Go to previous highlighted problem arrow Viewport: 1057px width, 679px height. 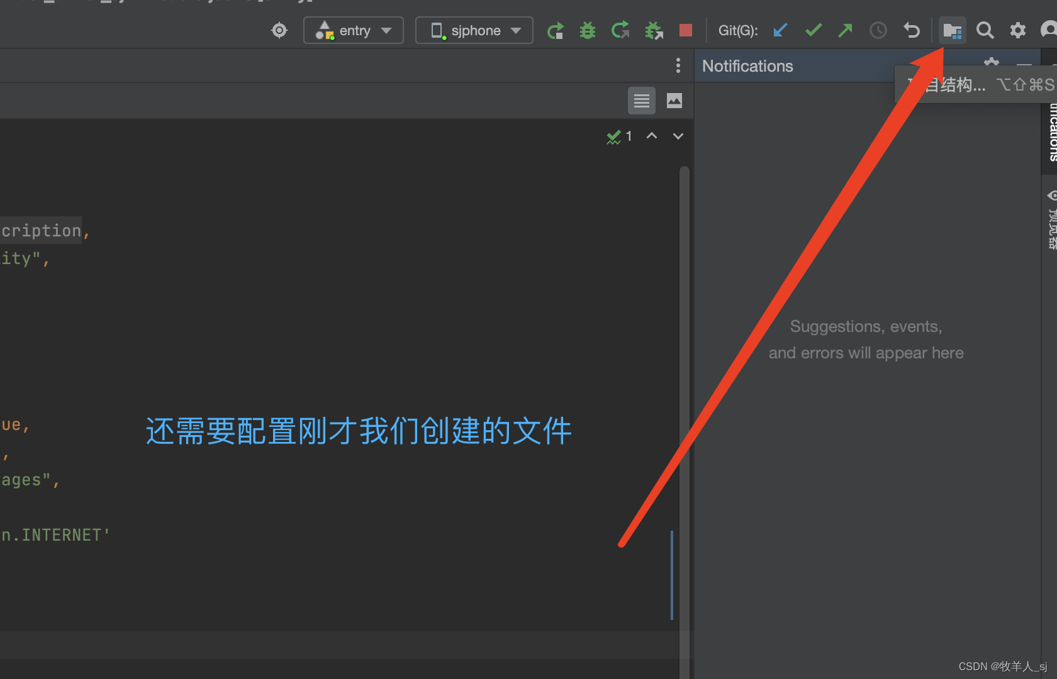click(652, 136)
